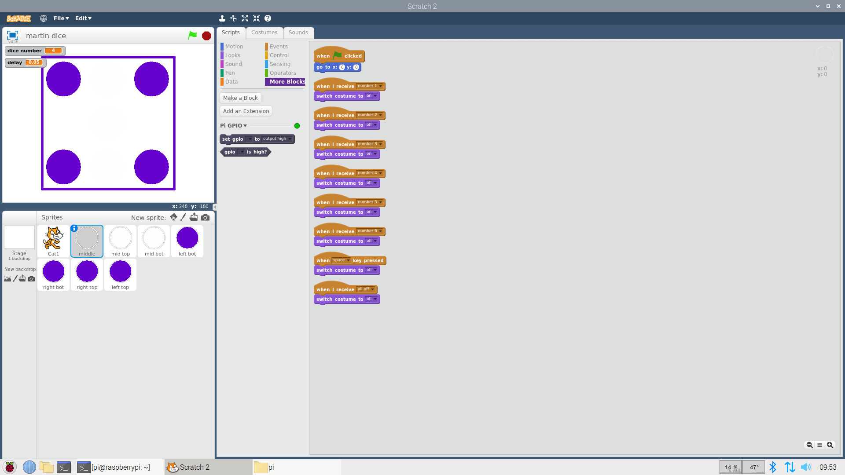Select the grow sprite tool
Image resolution: width=845 pixels, height=475 pixels.
[245, 18]
